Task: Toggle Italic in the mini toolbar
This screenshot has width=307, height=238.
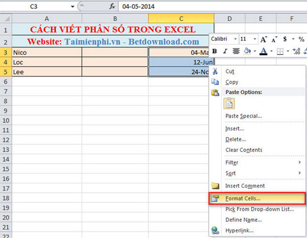Action: 225,51
